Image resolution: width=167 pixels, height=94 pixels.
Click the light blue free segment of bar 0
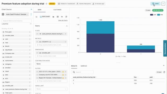[x=100, y=27]
